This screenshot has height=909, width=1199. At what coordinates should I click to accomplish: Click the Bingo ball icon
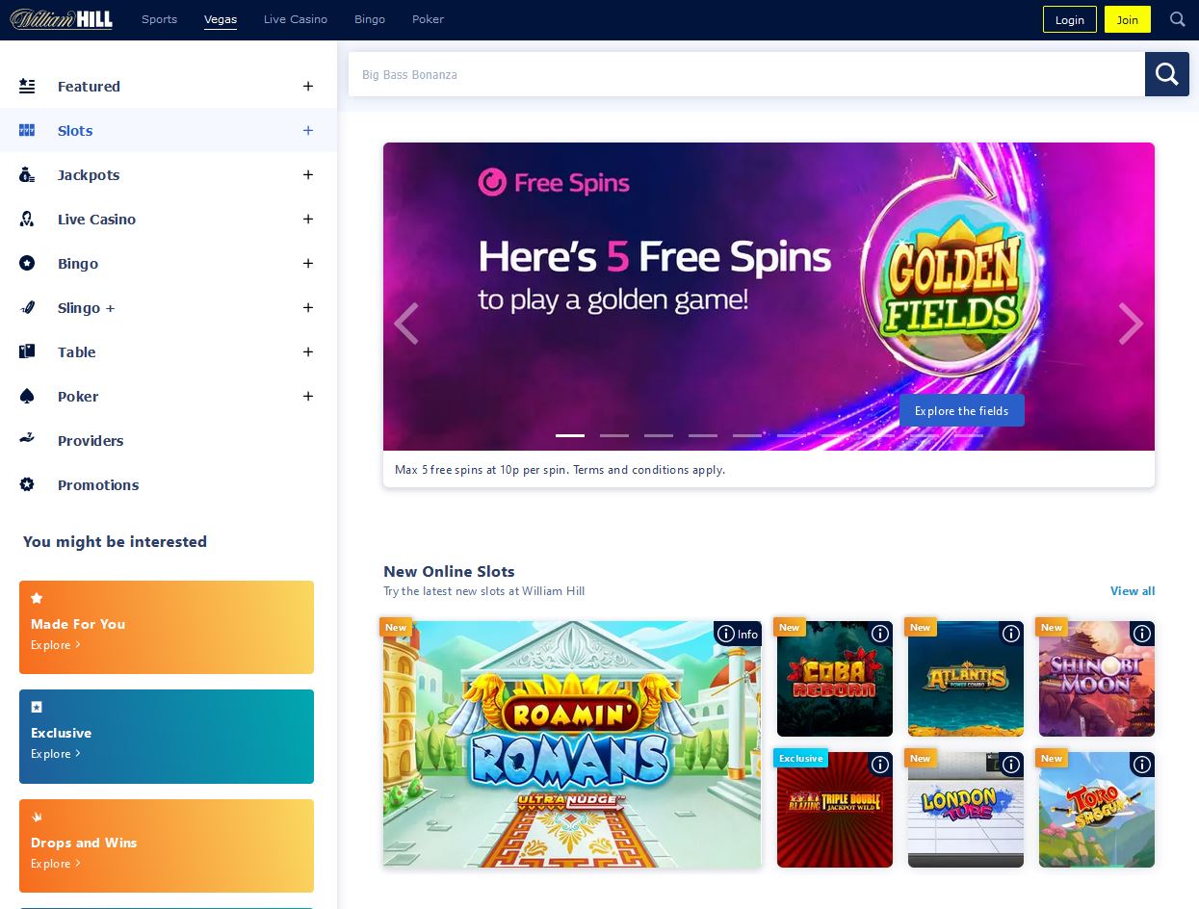point(27,264)
